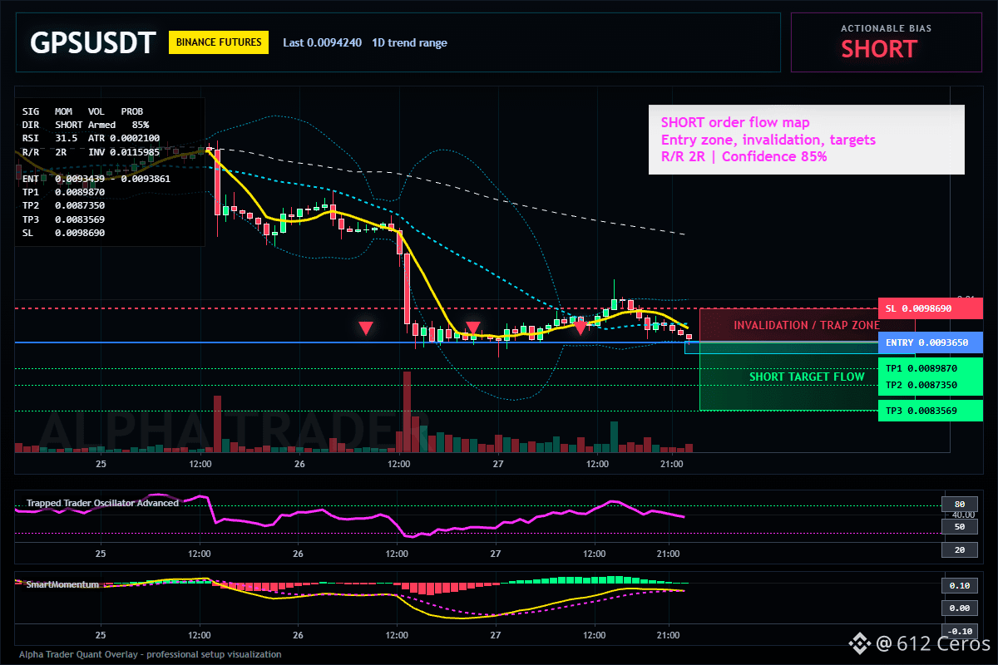The image size is (998, 665).
Task: Select the BINANCE FUTURES yellow badge
Action: coord(219,42)
